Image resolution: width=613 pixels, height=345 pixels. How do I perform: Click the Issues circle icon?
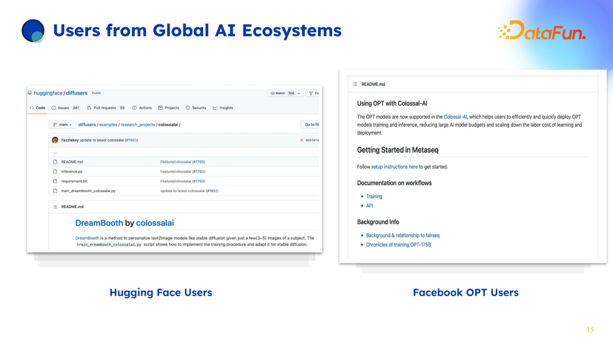(54, 107)
